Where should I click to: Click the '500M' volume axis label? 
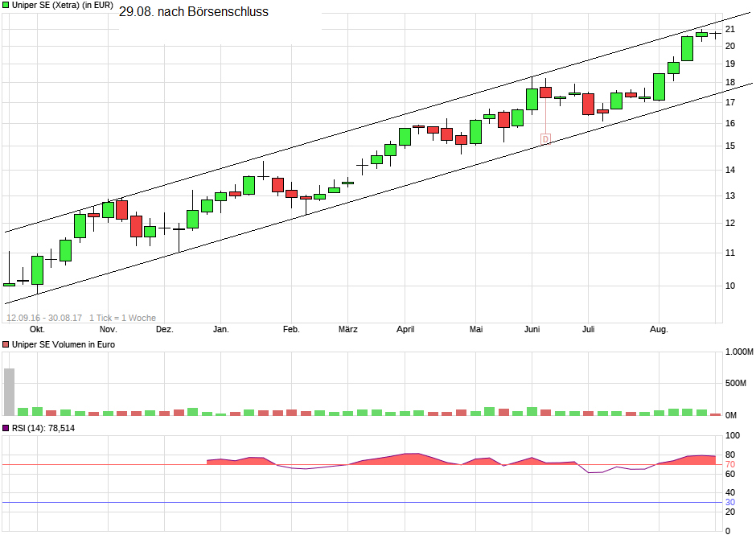[736, 383]
